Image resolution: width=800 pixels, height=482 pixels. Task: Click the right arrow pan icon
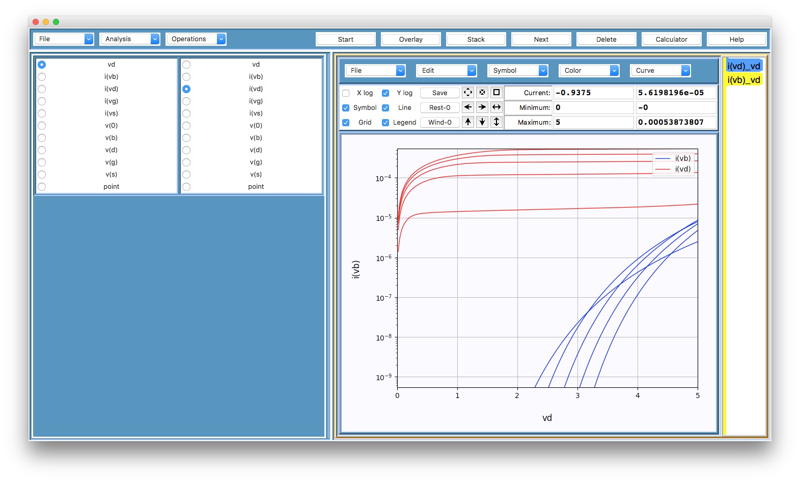click(x=482, y=107)
